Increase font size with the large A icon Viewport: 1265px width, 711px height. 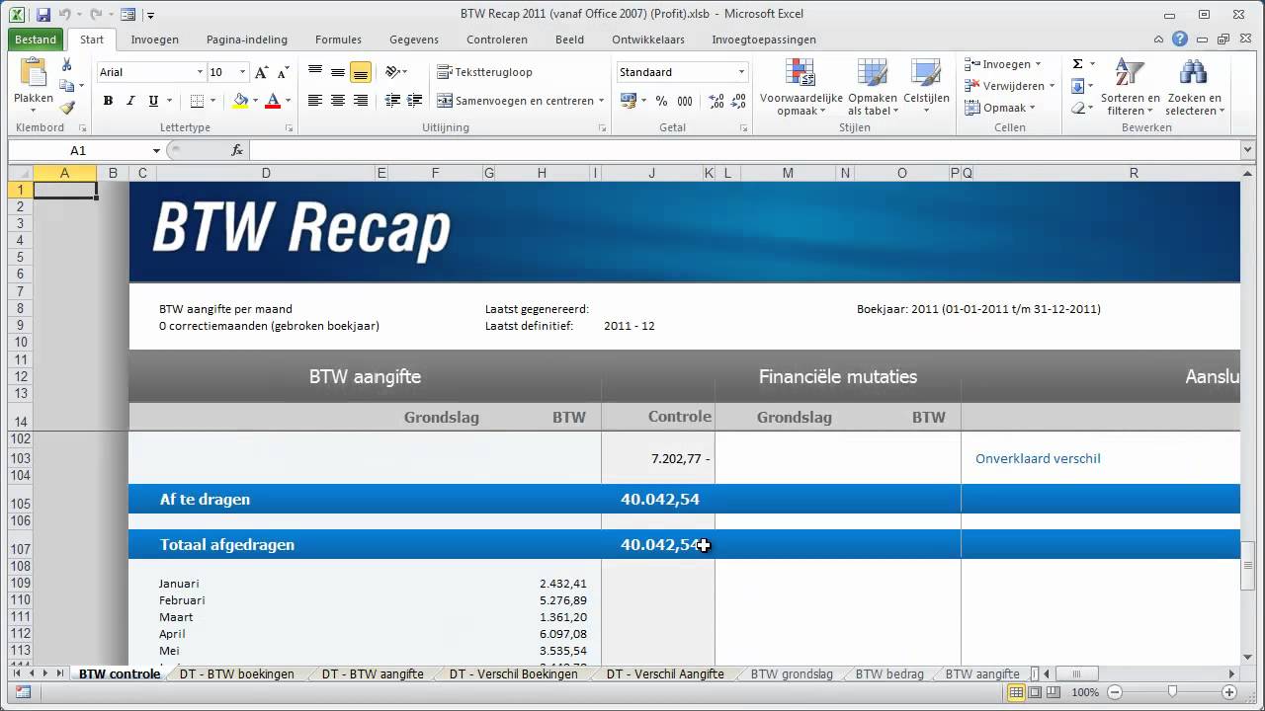pos(262,72)
